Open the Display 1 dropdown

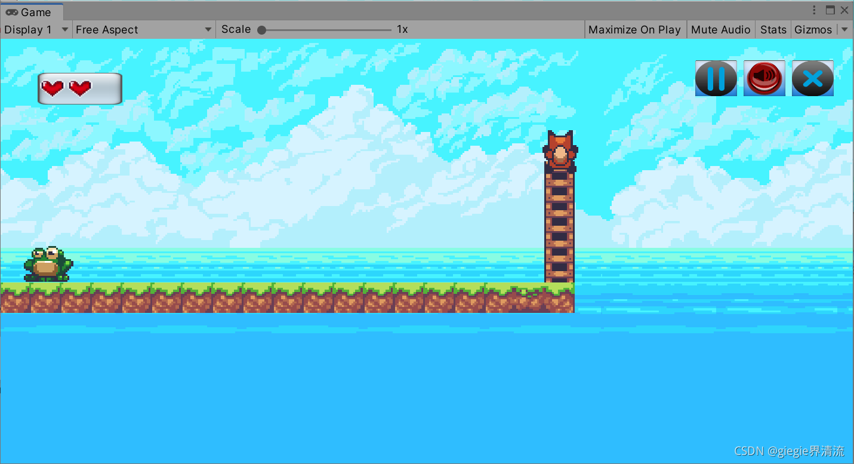[x=36, y=29]
